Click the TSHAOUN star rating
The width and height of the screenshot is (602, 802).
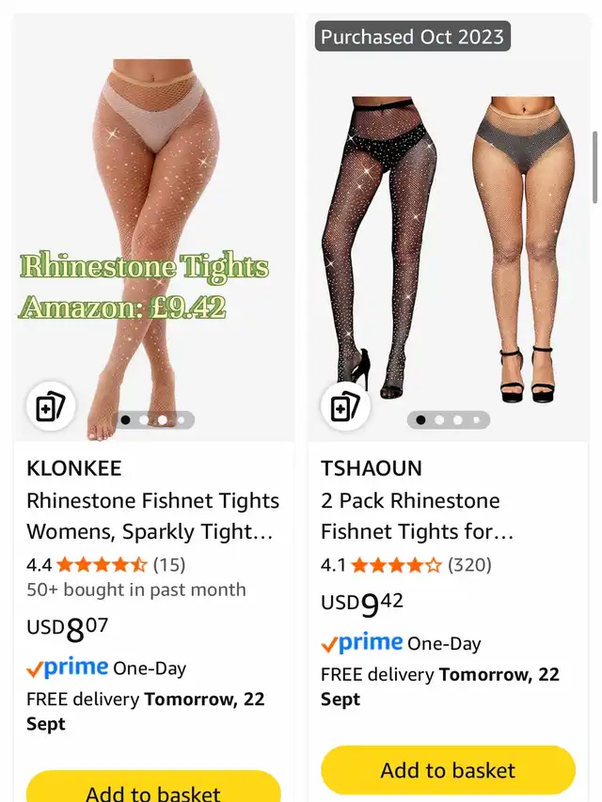tap(396, 565)
